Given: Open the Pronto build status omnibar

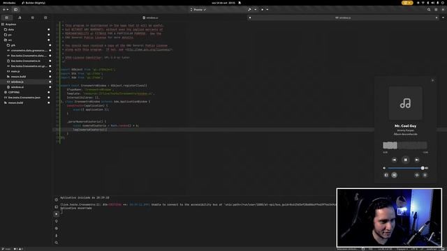Looking at the screenshot, I should pos(198,10).
